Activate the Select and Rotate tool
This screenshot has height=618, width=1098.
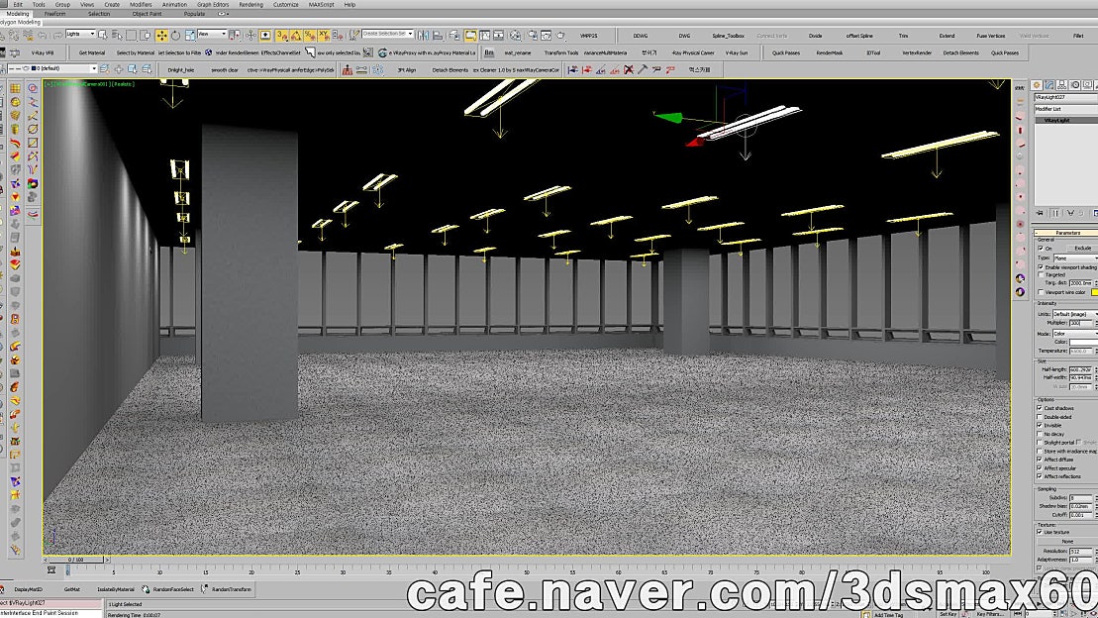click(x=176, y=35)
